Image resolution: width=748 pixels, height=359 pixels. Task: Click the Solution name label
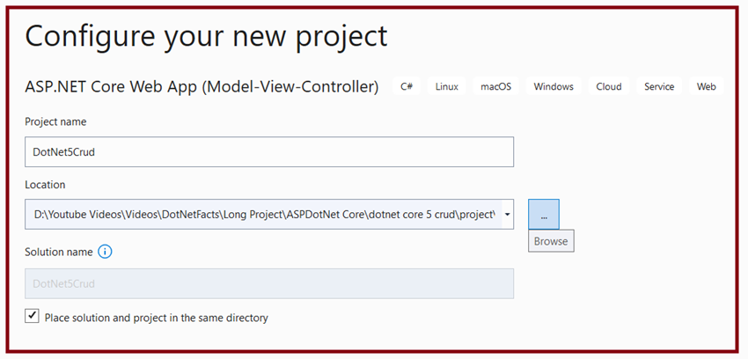(x=59, y=252)
